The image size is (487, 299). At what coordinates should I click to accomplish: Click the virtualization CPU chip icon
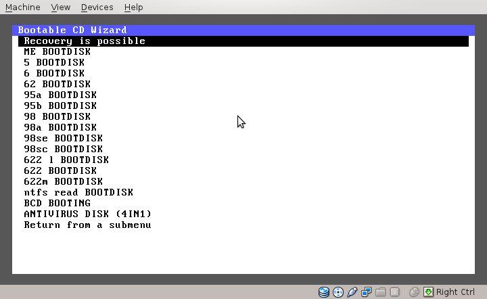click(x=394, y=292)
